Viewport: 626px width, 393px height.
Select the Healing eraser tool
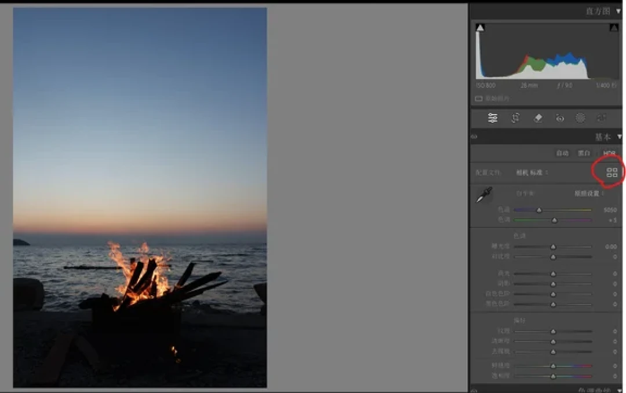538,118
